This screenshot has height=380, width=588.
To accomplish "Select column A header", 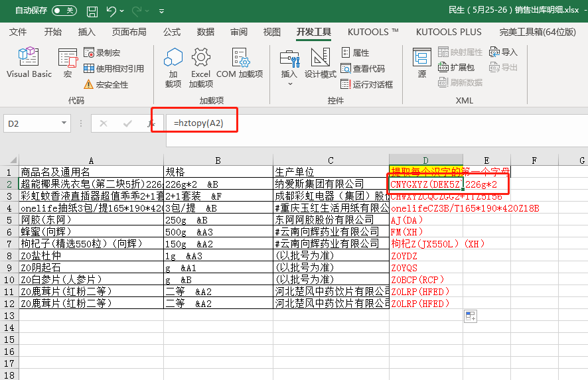I will (91, 160).
